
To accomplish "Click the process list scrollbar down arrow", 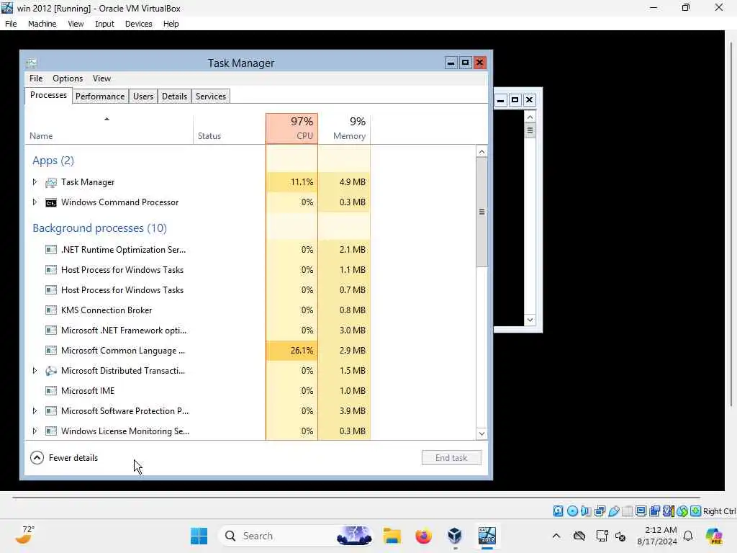I will [481, 433].
